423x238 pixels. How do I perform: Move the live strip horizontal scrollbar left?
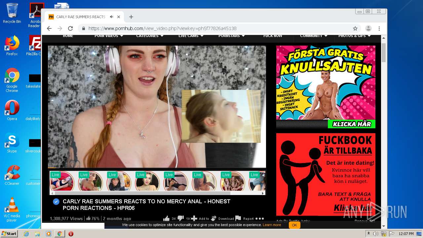[x=52, y=193]
